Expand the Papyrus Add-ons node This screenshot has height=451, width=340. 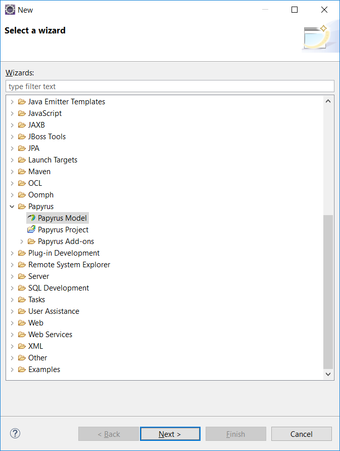(x=22, y=241)
